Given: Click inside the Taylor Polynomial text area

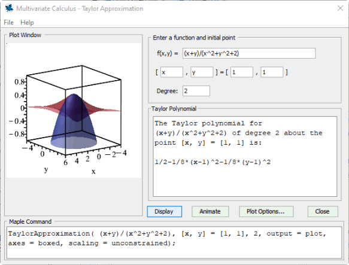Looking at the screenshot, I should coord(245,156).
